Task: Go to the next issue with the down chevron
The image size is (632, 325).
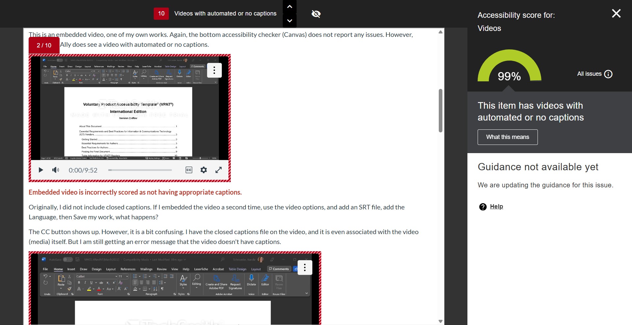Action: point(290,21)
